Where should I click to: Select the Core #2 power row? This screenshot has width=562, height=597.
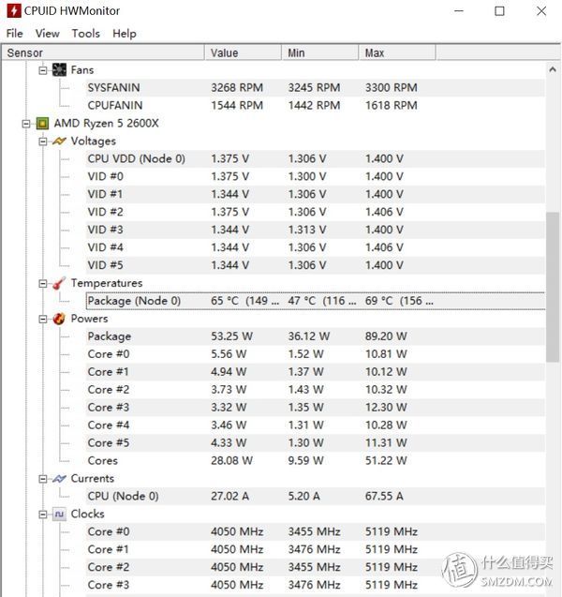click(x=316, y=390)
